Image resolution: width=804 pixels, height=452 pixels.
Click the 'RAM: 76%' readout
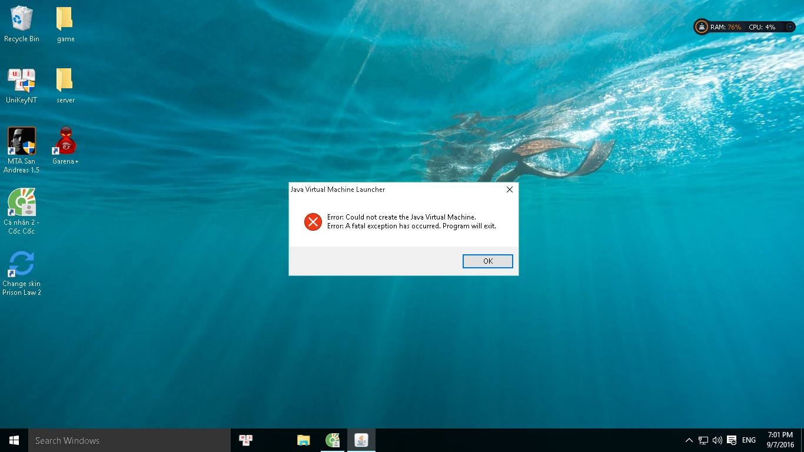click(x=726, y=27)
